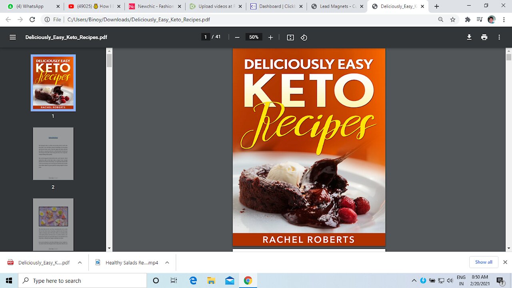The height and width of the screenshot is (288, 512).
Task: Open Chrome three-dot menu
Action: (x=504, y=20)
